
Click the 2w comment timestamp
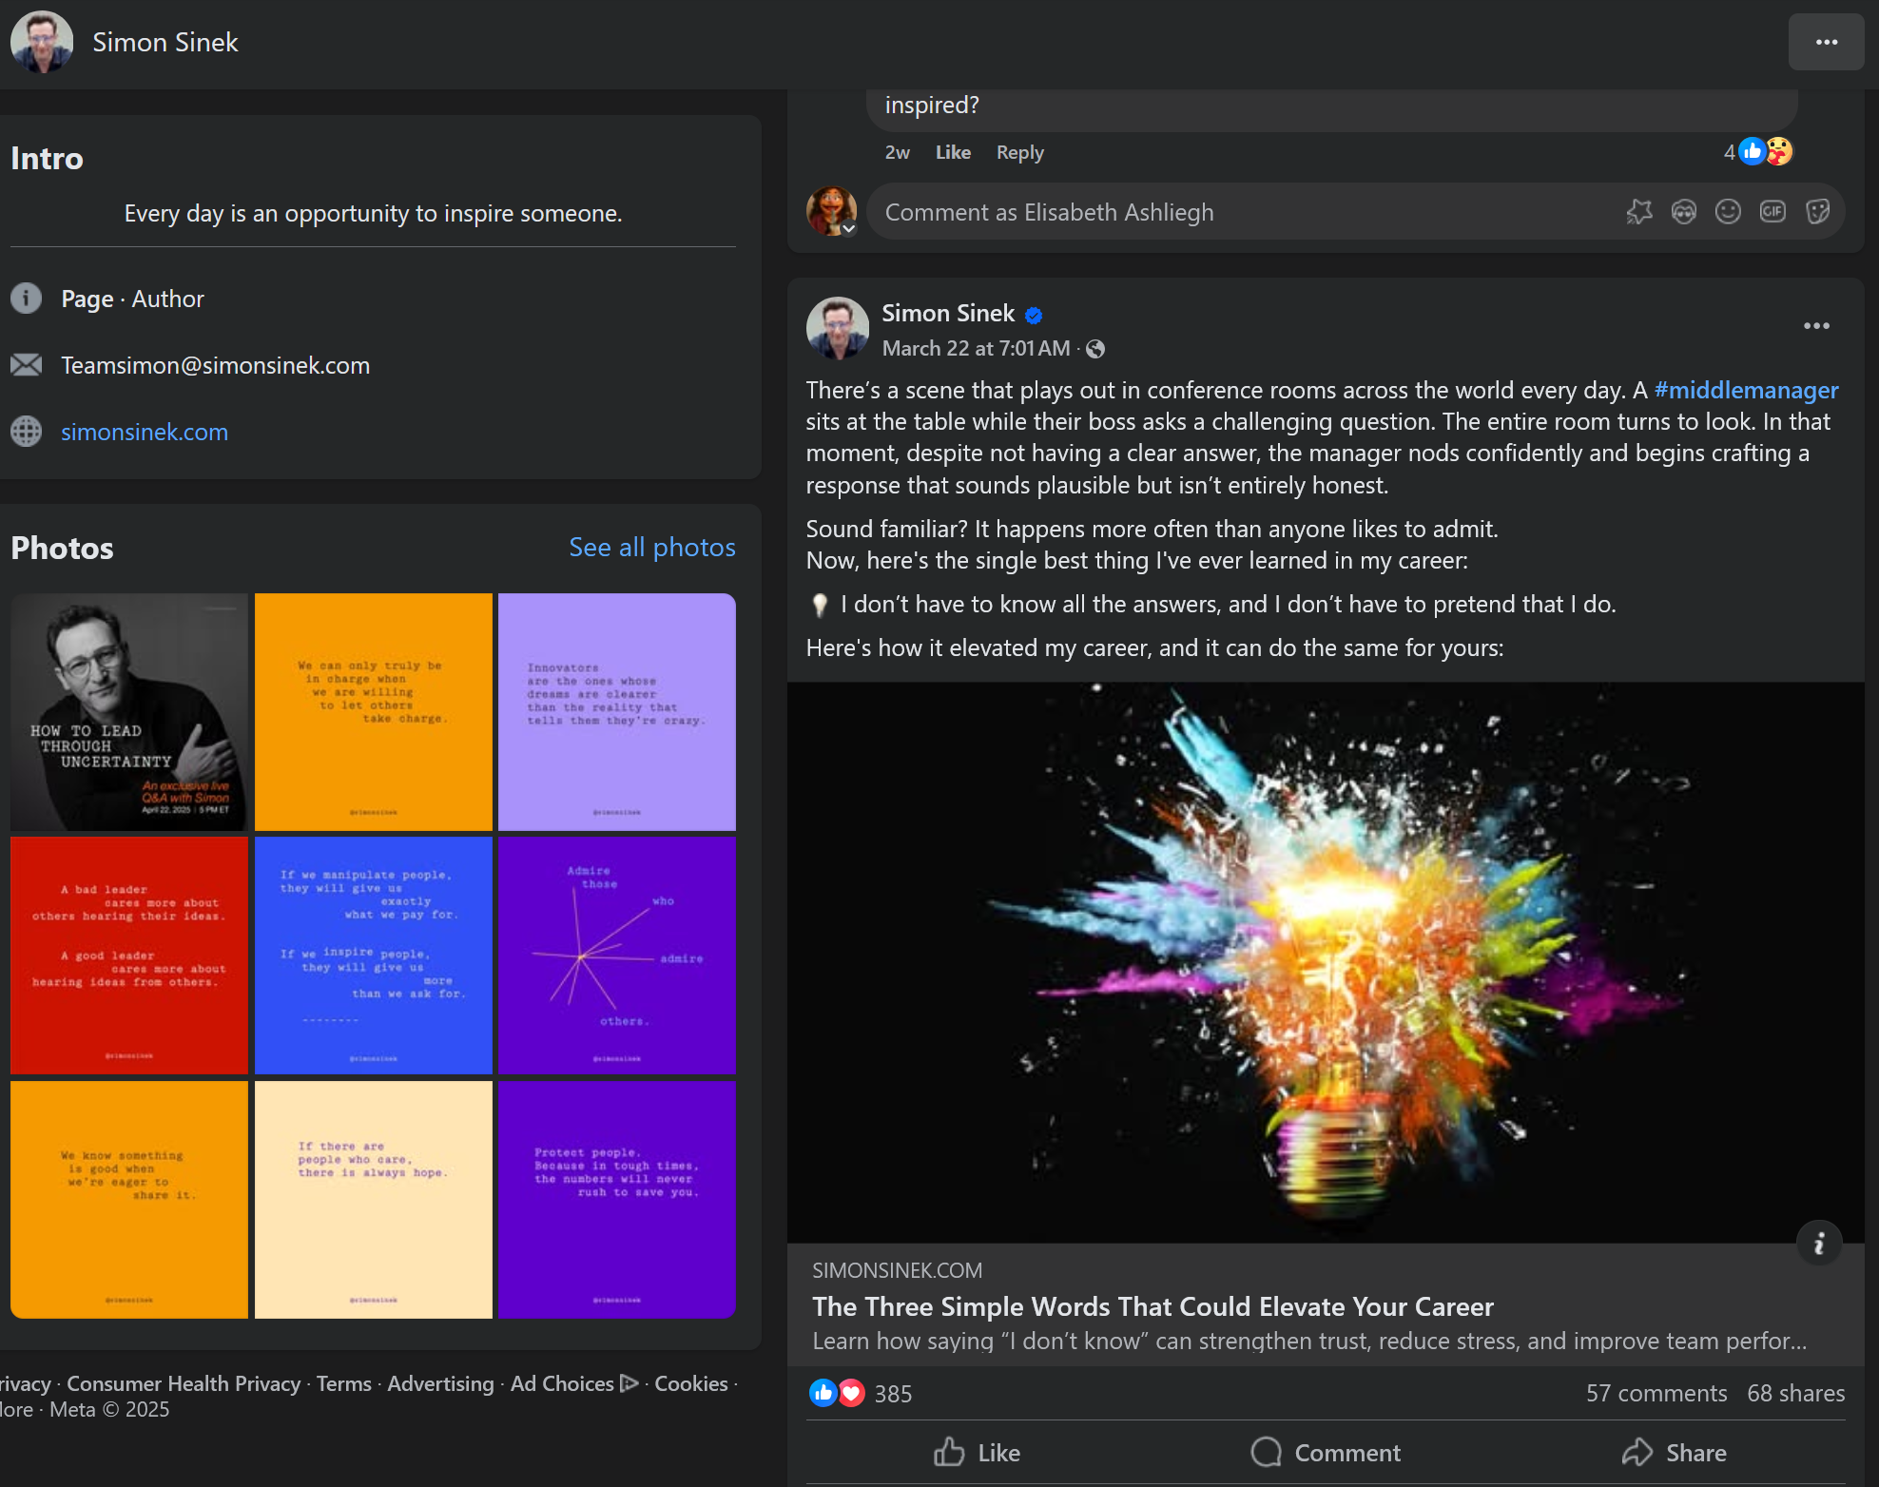tap(897, 152)
